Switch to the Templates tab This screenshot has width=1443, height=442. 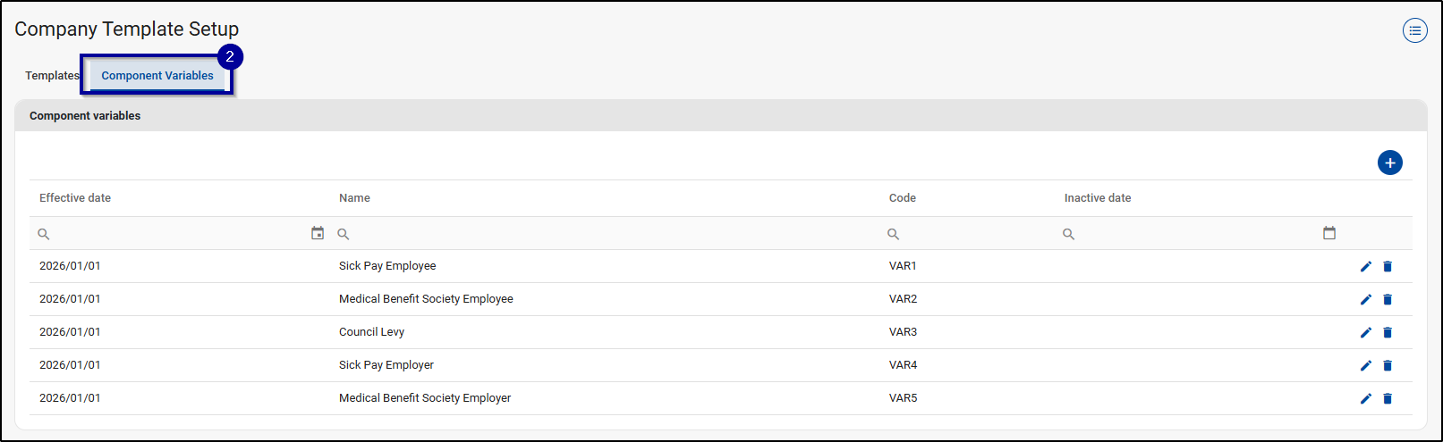click(52, 76)
